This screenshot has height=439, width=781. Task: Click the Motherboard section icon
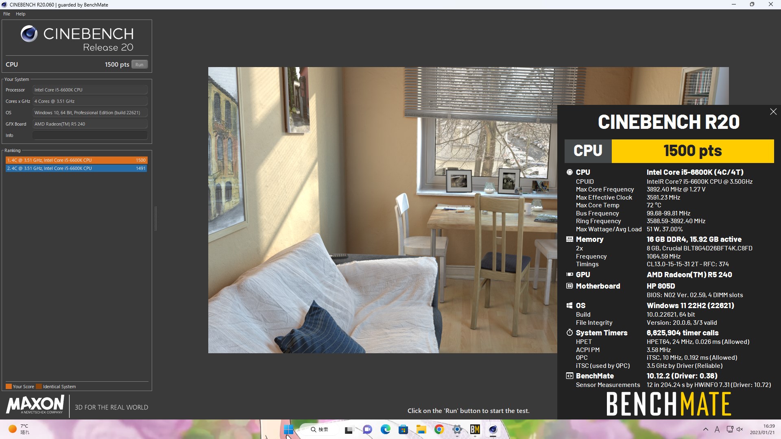569,286
